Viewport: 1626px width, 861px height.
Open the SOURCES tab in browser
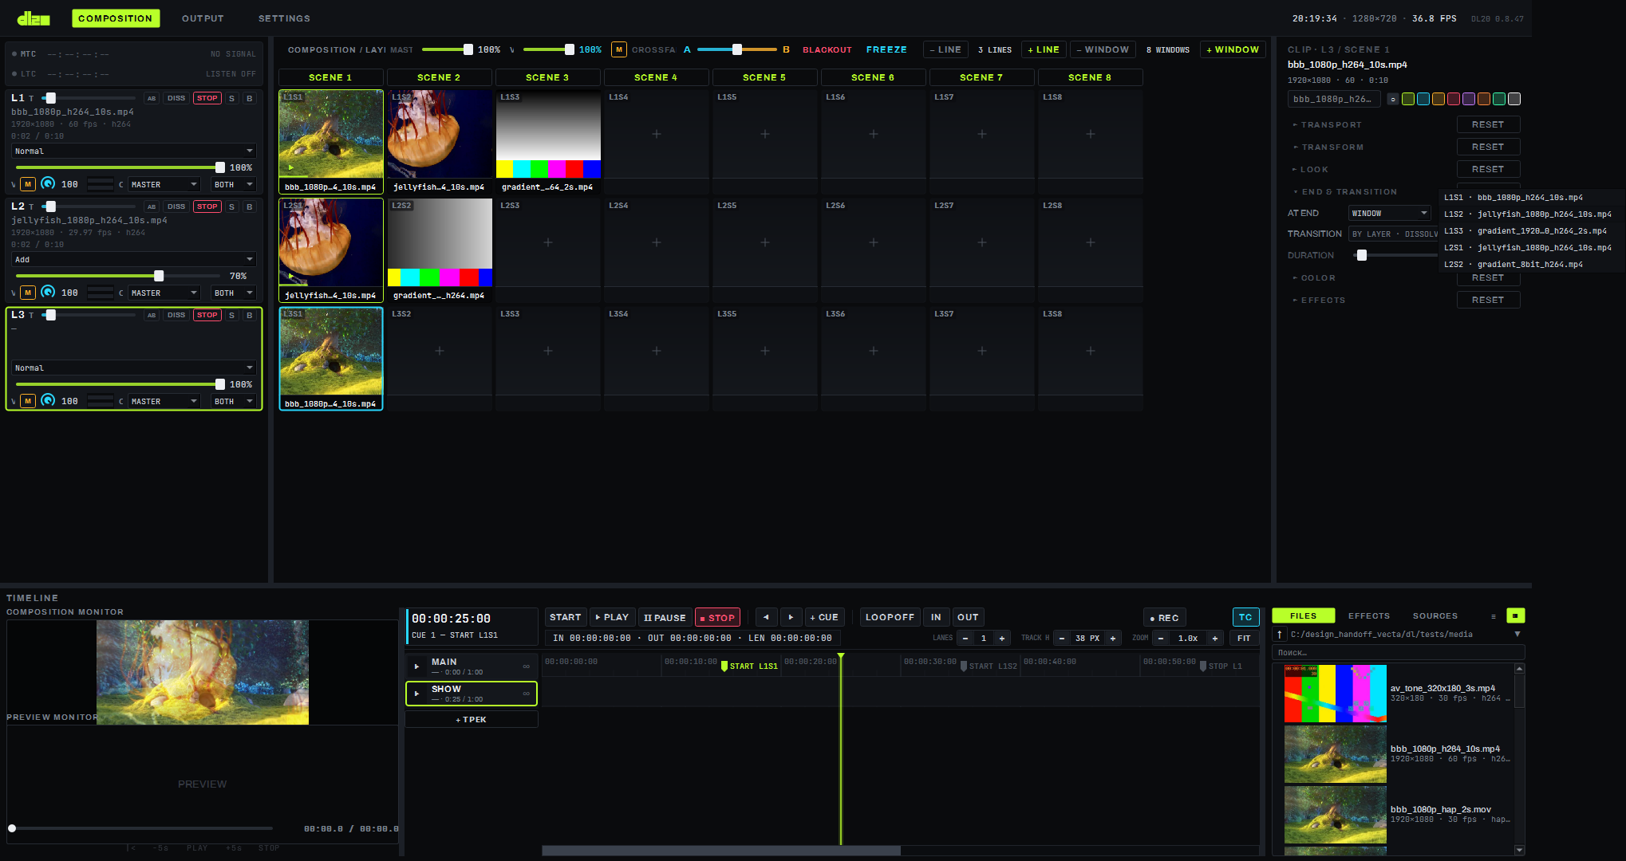1435,615
